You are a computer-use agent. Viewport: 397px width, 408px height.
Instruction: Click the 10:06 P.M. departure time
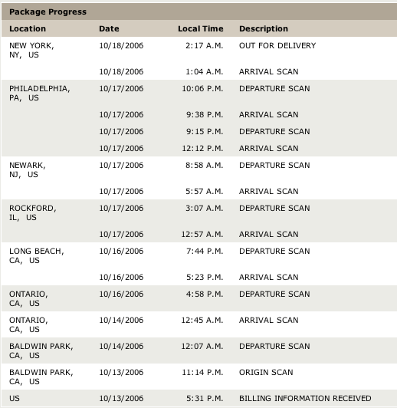tap(202, 88)
